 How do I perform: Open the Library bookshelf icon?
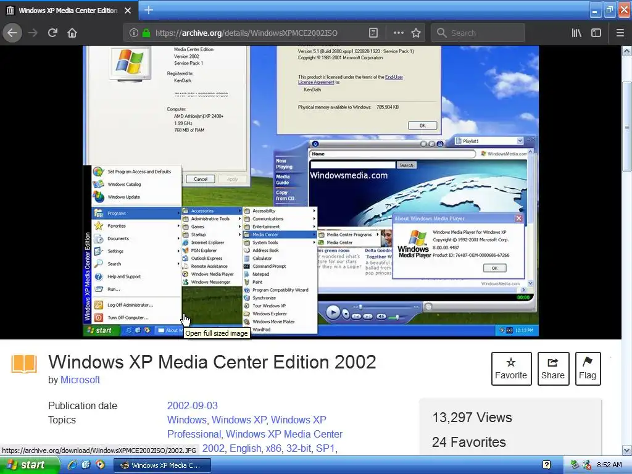click(x=576, y=33)
